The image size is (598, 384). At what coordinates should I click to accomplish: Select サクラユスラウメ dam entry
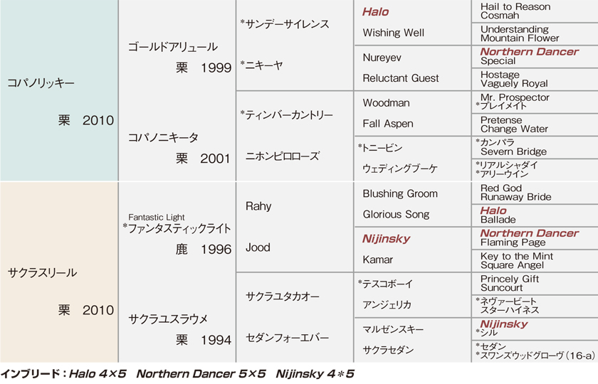pos(168,319)
